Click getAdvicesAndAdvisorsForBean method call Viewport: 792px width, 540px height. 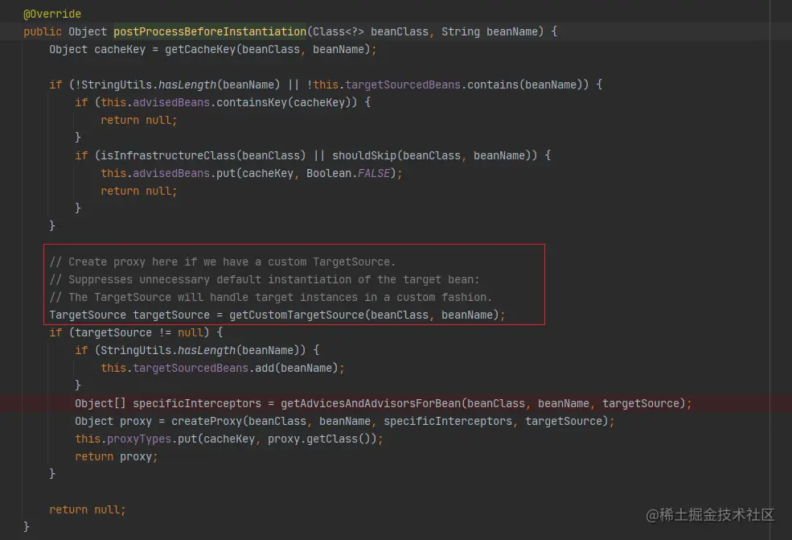click(371, 403)
